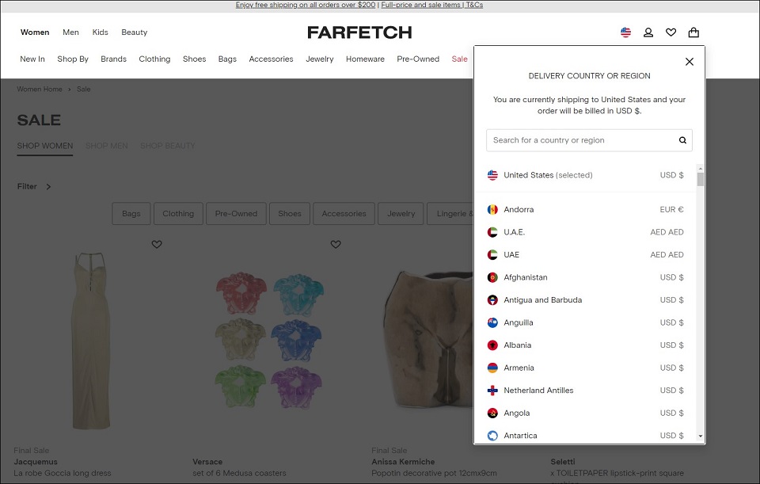Click the Netherland Antilles flag icon
The height and width of the screenshot is (484, 760).
click(x=492, y=391)
